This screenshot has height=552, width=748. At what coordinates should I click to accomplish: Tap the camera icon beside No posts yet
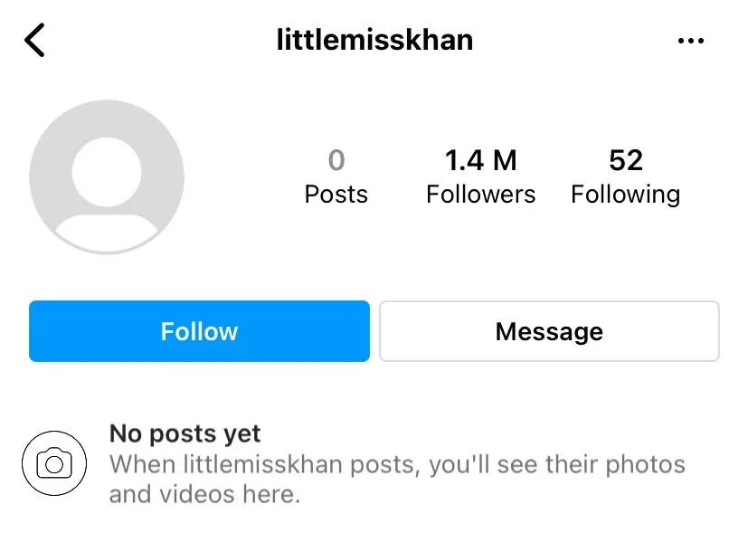tap(54, 464)
